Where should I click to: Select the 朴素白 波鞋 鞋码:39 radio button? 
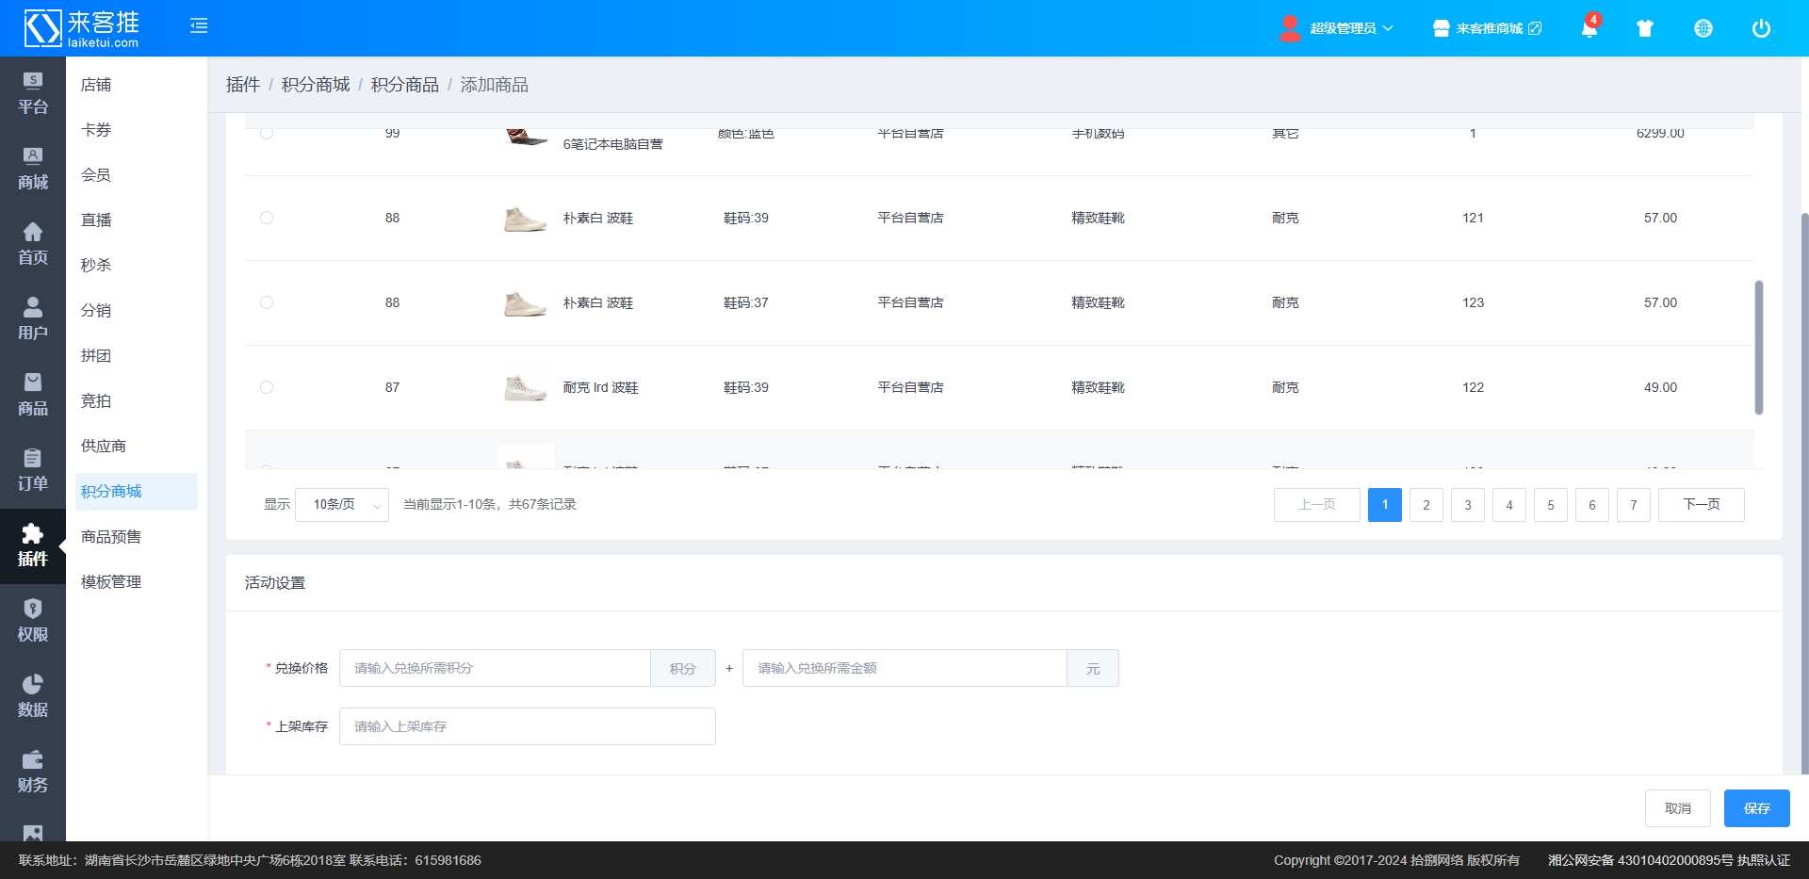[x=267, y=218]
